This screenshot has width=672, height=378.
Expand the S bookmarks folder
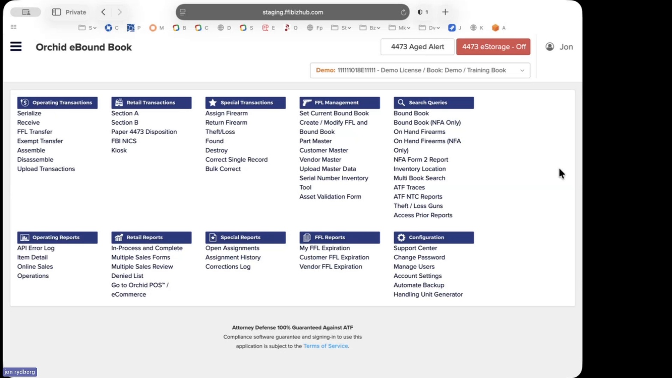(87, 27)
